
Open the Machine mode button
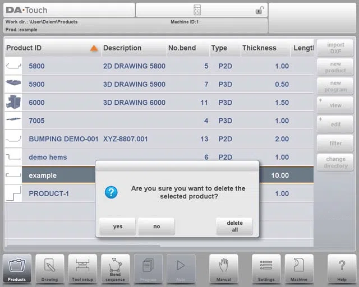click(299, 269)
